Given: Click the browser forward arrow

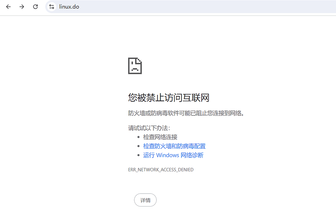Looking at the screenshot, I should point(22,7).
